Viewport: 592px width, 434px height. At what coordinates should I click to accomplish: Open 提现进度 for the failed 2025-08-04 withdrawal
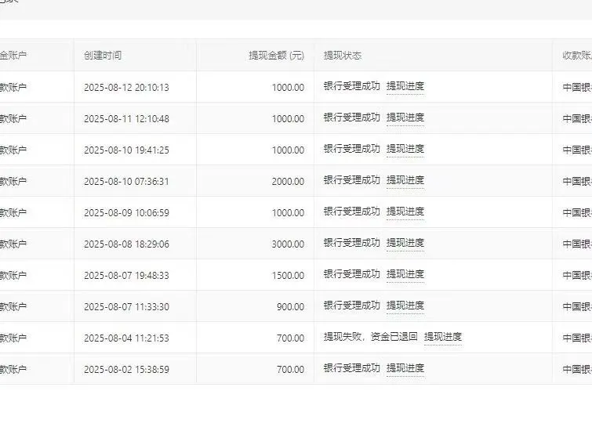point(443,337)
